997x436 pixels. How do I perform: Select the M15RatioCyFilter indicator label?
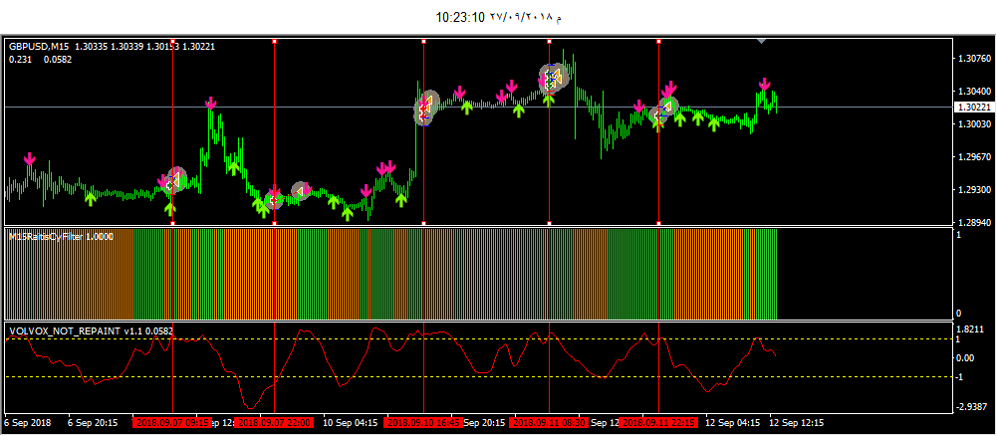pyautogui.click(x=61, y=236)
